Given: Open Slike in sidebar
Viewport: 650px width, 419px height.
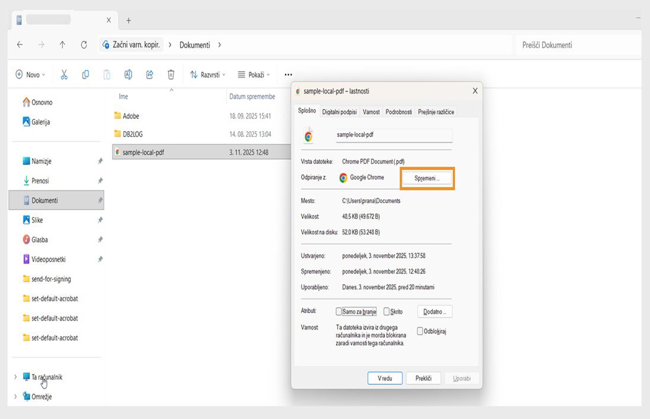Looking at the screenshot, I should 33,220.
